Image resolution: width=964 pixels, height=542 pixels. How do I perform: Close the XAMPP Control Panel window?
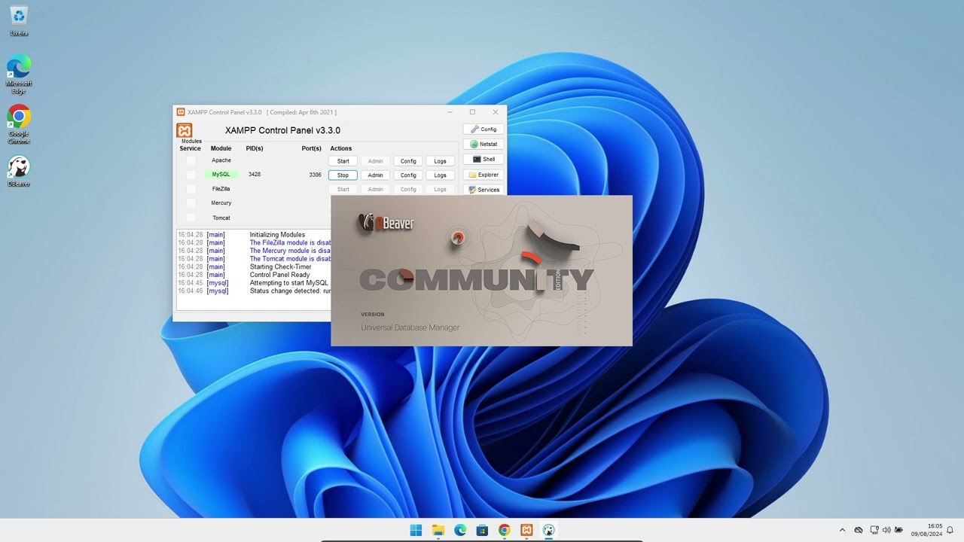point(495,112)
